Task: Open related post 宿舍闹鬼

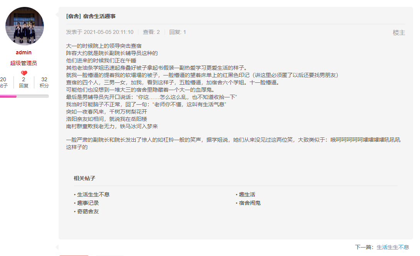Action: pyautogui.click(x=250, y=203)
